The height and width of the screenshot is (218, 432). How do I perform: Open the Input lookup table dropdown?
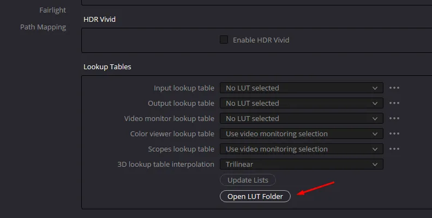tap(302, 88)
